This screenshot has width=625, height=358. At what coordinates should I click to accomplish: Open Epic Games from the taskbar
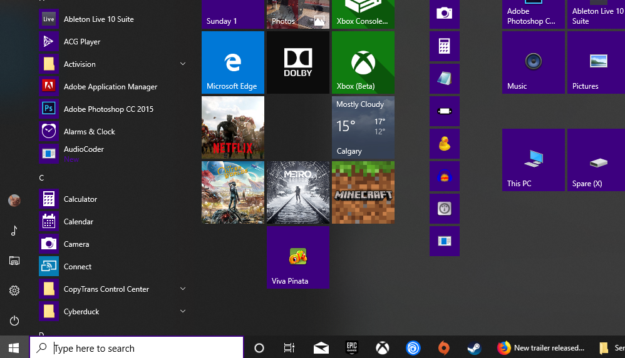tap(351, 348)
